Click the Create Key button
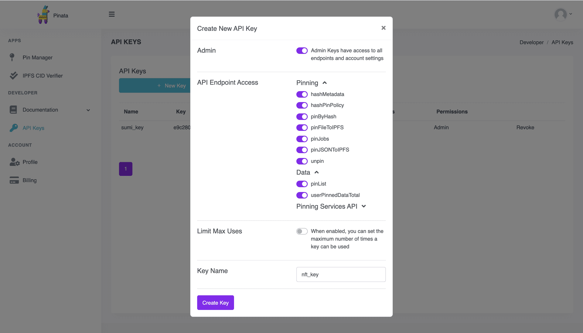Viewport: 583px width, 333px height. (215, 303)
